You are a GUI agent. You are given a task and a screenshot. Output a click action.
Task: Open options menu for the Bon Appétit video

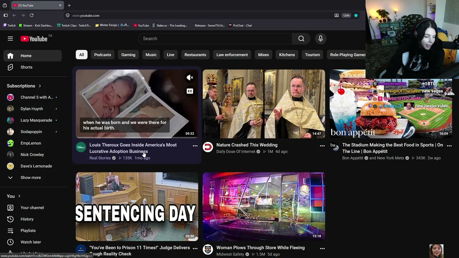[449, 146]
